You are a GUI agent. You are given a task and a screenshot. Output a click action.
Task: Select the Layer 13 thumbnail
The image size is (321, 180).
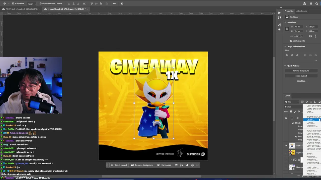coord(292,145)
